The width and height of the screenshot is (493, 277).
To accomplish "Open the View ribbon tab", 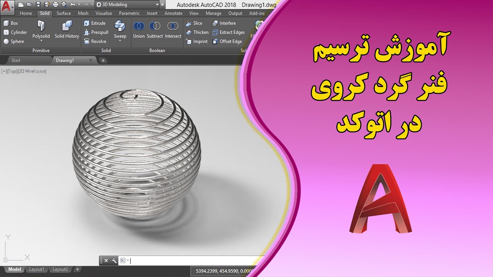I will [x=194, y=13].
